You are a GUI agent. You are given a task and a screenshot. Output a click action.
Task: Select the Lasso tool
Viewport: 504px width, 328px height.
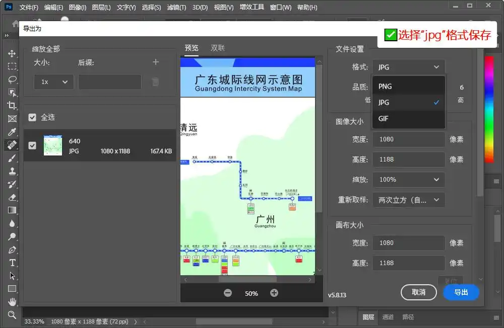click(12, 79)
